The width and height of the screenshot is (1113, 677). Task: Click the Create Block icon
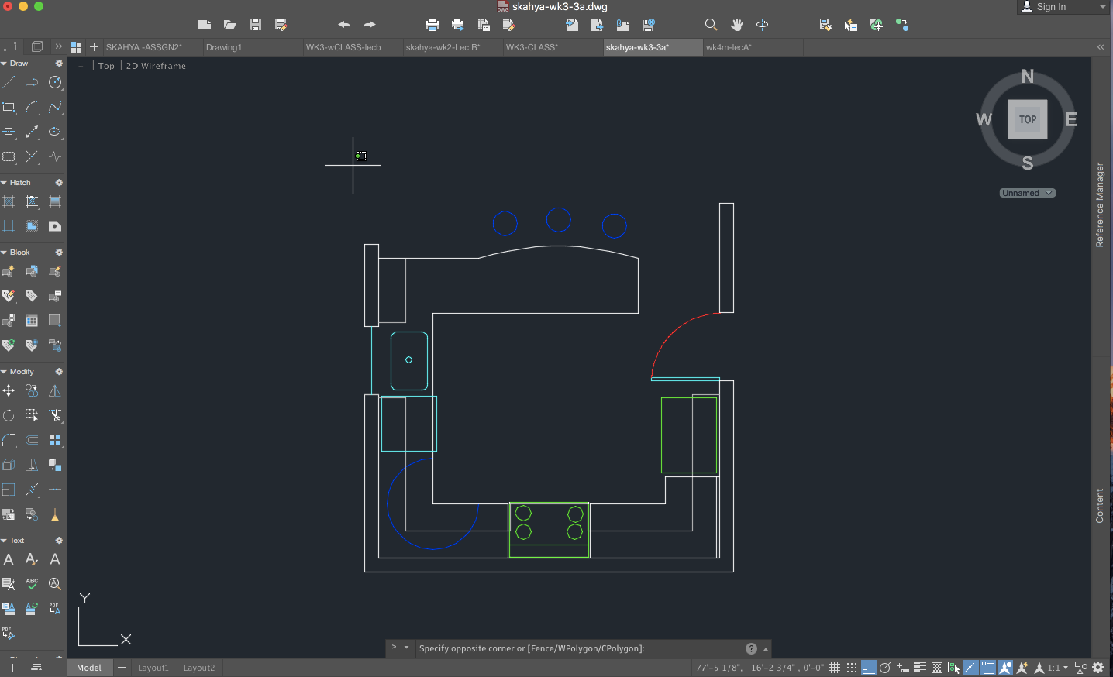9,272
